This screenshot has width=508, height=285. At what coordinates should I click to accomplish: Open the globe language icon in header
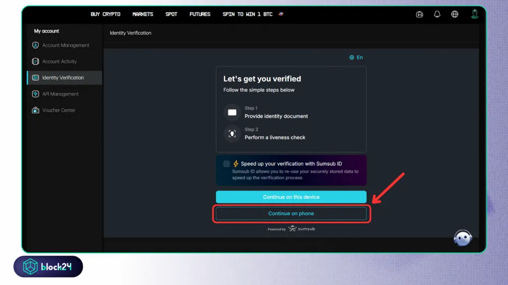[454, 14]
